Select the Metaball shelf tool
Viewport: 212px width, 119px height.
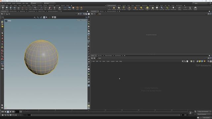pyautogui.click(x=69, y=8)
